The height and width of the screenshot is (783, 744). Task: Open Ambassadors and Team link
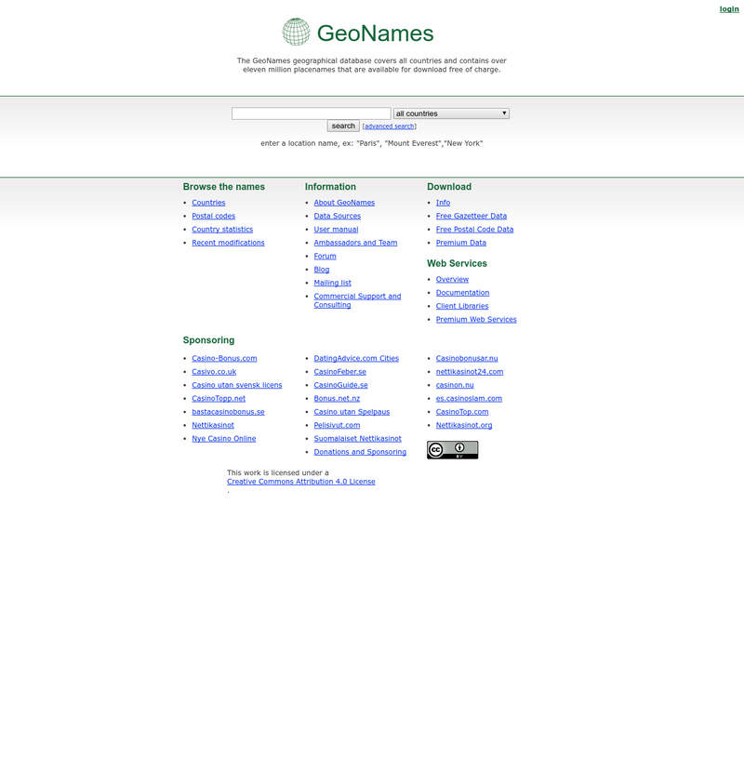click(x=355, y=243)
